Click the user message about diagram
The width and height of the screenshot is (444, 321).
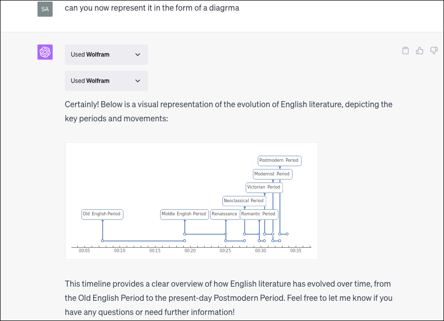[x=152, y=8]
